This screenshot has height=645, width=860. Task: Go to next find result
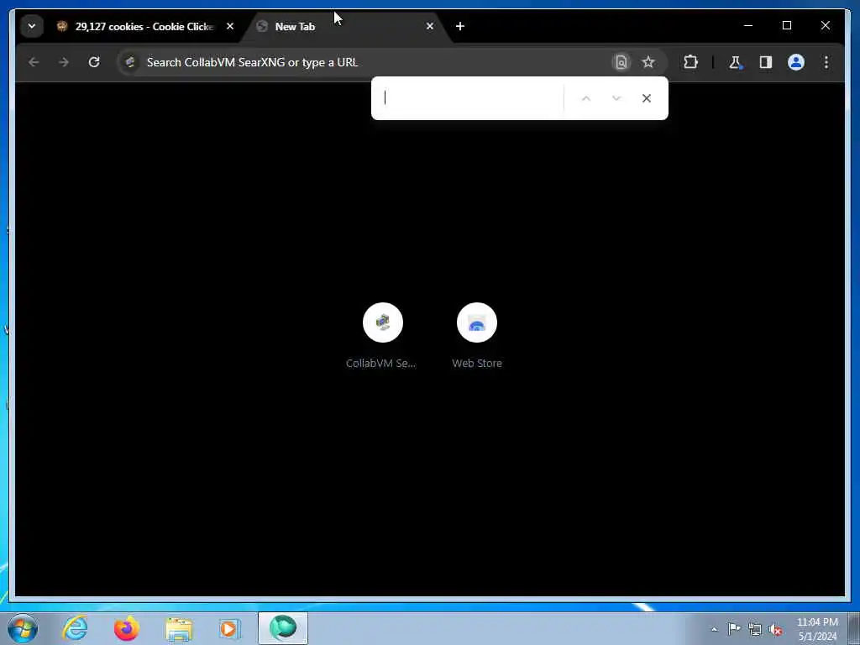[616, 99]
